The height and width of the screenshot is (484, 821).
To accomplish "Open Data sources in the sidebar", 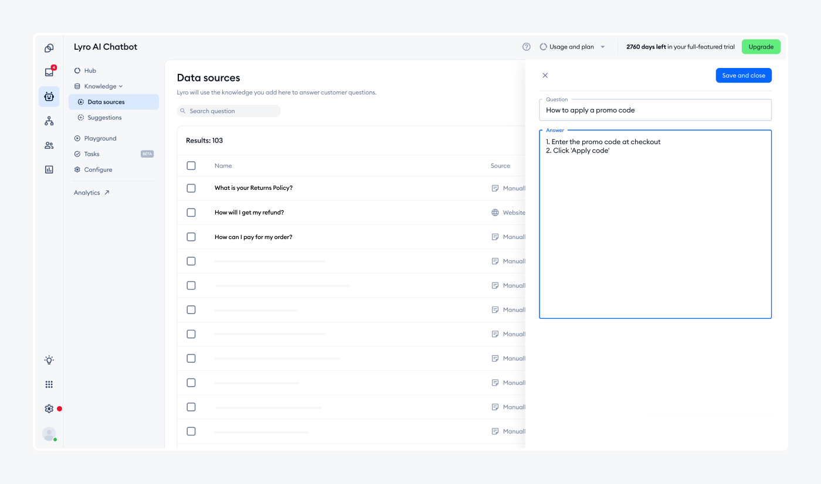I will 114,102.
